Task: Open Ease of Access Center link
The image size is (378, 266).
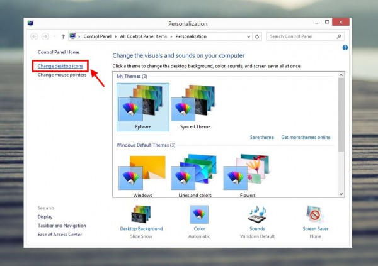Action: [x=60, y=235]
